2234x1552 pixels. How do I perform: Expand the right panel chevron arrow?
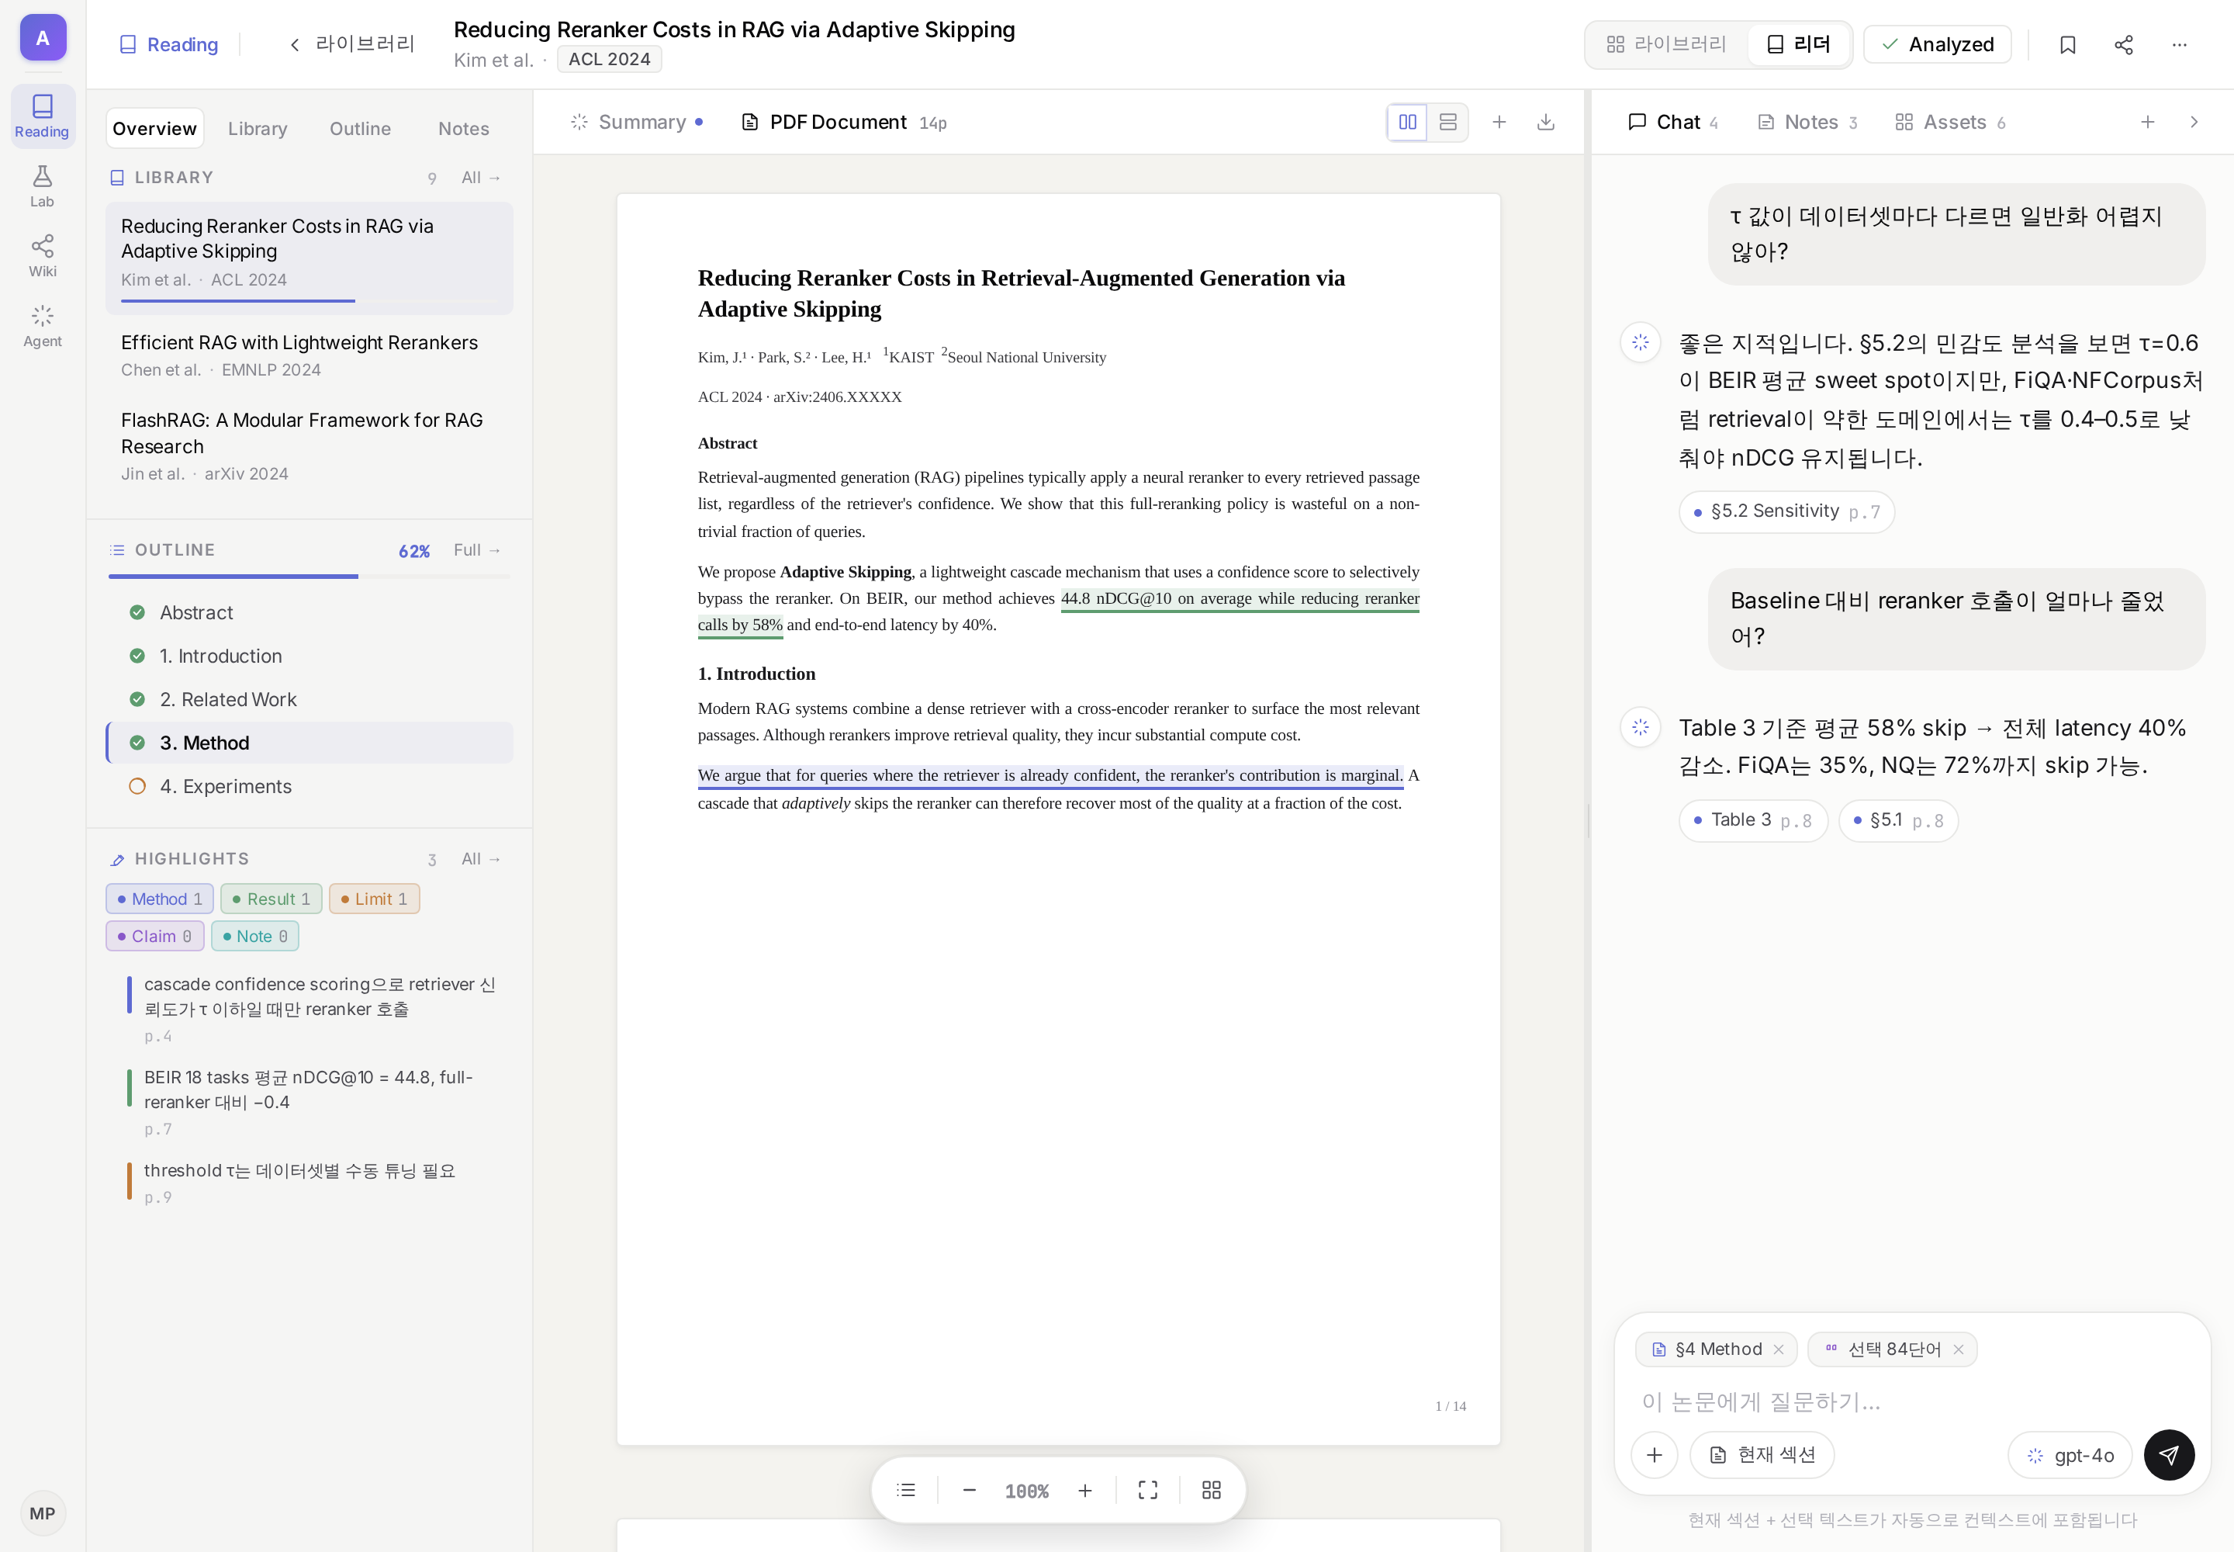[x=2193, y=123]
